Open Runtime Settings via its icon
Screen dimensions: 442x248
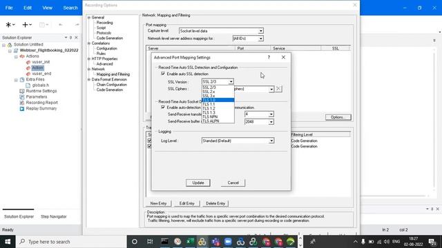click(22, 91)
